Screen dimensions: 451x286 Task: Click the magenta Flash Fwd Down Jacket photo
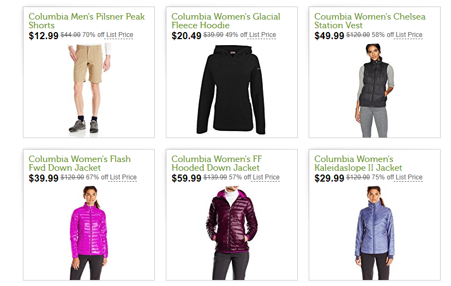[89, 232]
